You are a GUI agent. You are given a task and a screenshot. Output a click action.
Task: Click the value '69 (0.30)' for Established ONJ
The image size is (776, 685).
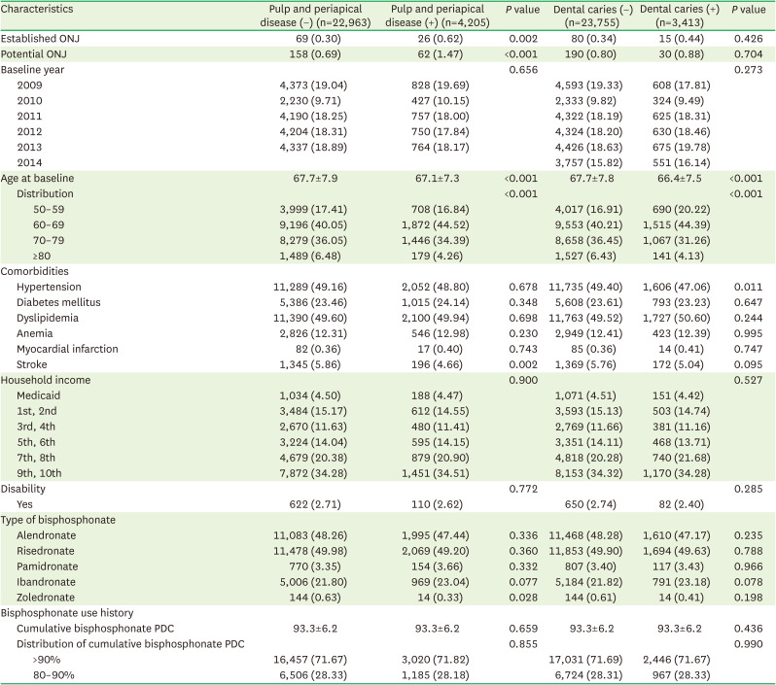point(318,39)
